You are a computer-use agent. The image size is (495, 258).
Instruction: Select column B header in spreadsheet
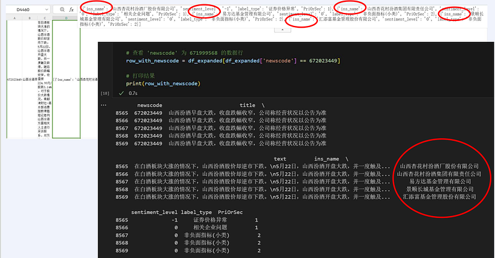(30, 18)
